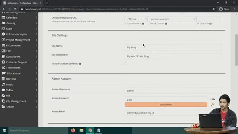This screenshot has width=238, height=134.
Task: Click the Tamu profile button
Action: [224, 9]
